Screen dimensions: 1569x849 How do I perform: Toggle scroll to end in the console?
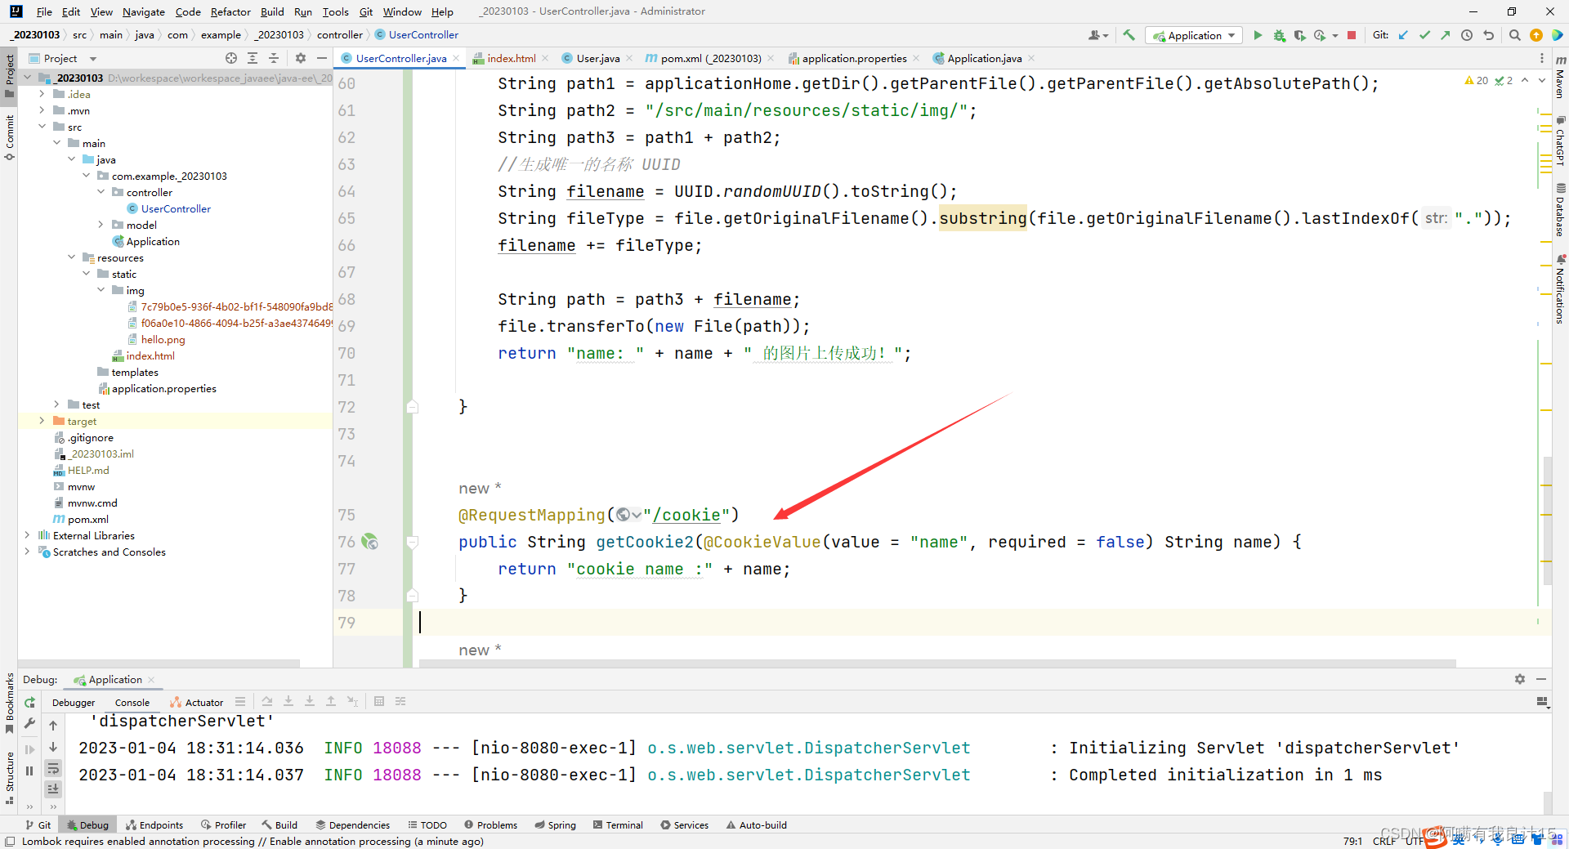(x=53, y=789)
